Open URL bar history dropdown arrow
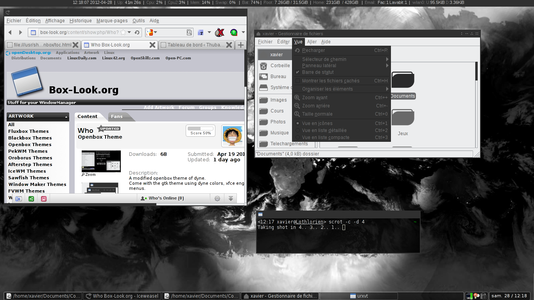534x300 pixels. click(129, 32)
